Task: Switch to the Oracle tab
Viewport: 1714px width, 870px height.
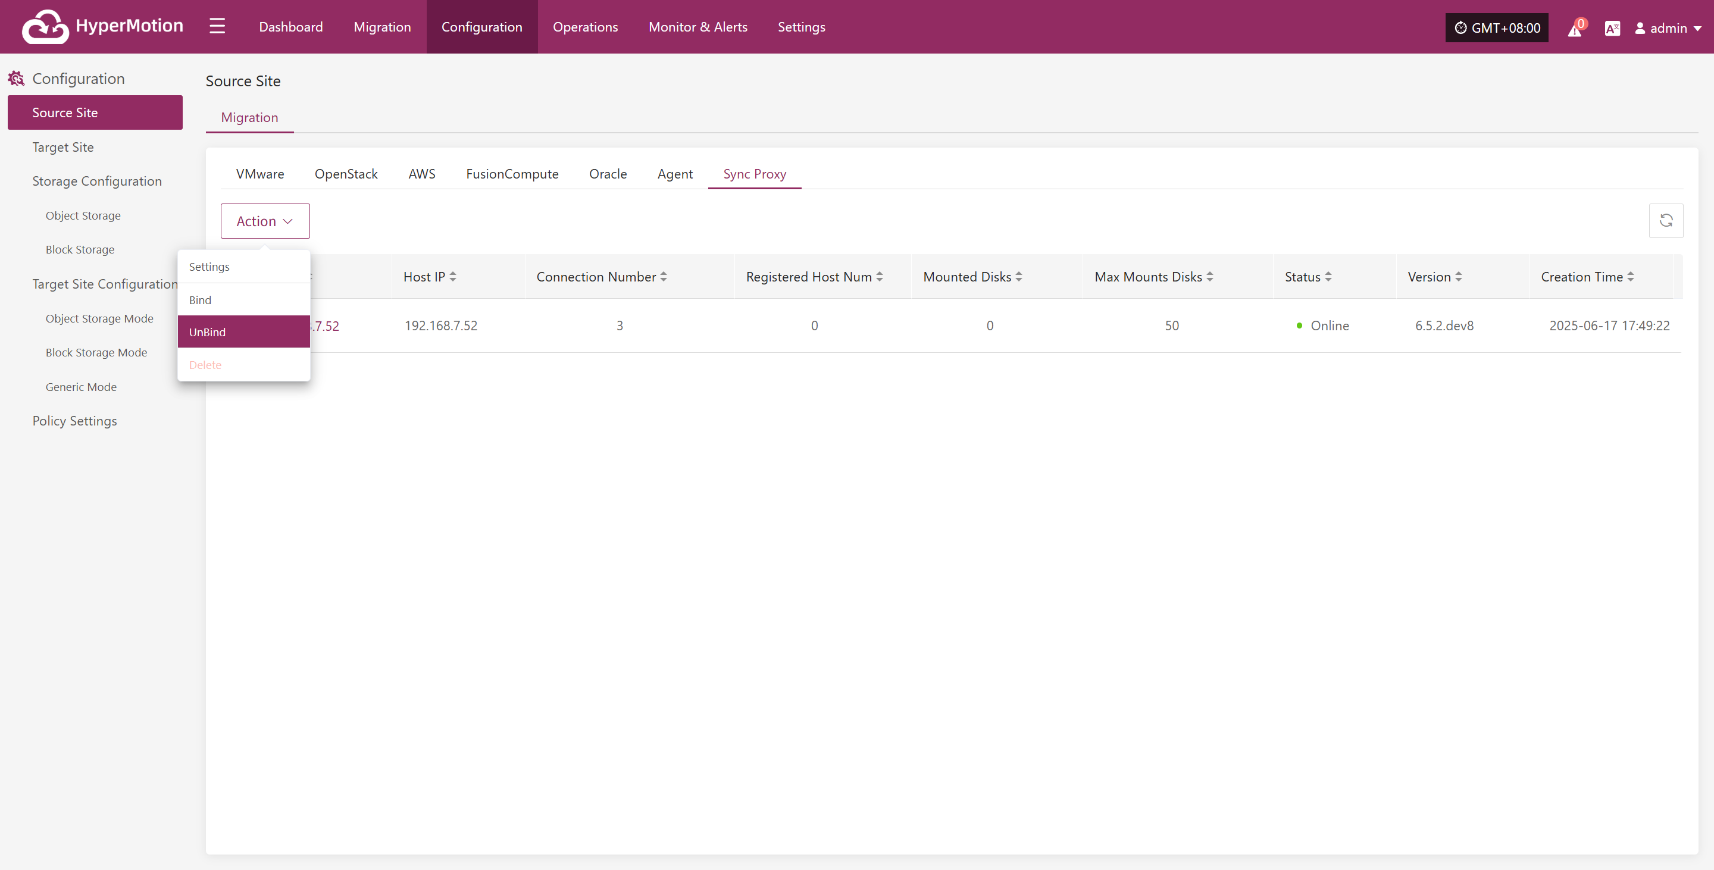Action: (608, 174)
